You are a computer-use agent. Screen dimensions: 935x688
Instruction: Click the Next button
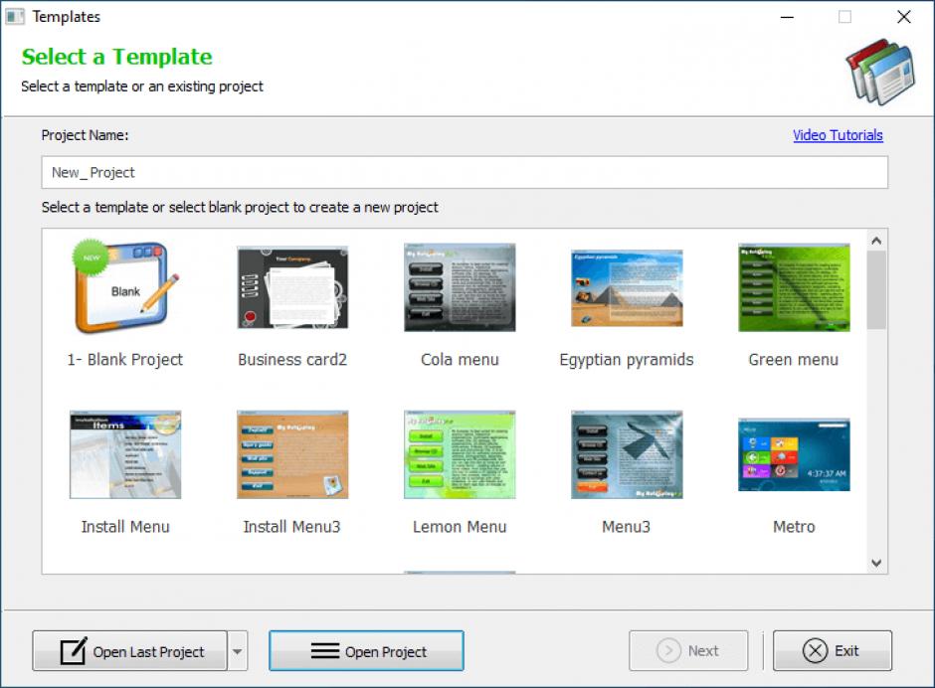[x=688, y=651]
